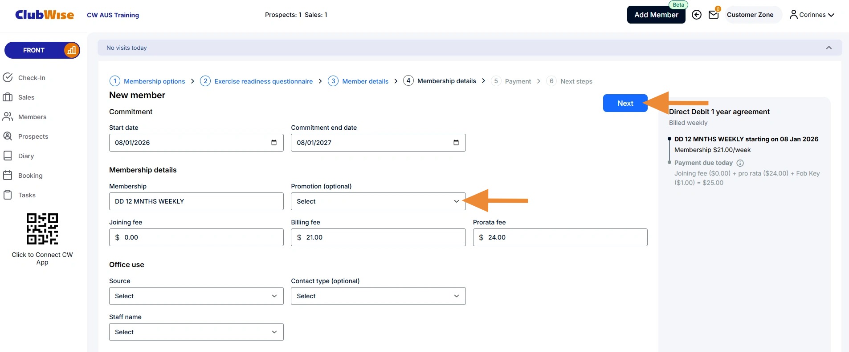Select the Membership details step
The width and height of the screenshot is (849, 352).
click(440, 81)
